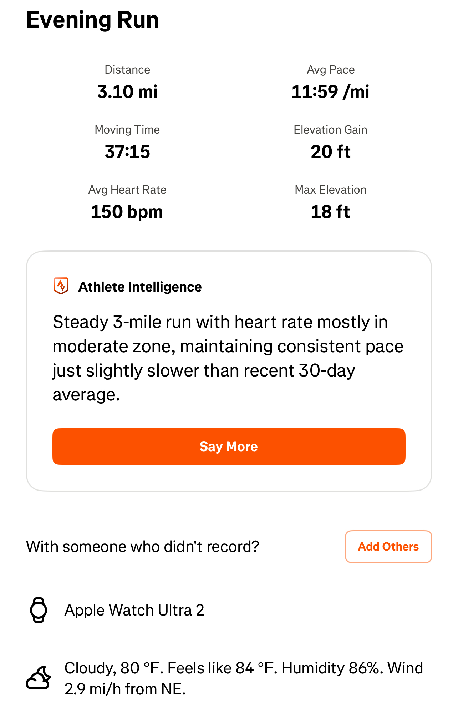Tap the 18 ft max elevation value
Image resolution: width=458 pixels, height=702 pixels.
(x=330, y=212)
